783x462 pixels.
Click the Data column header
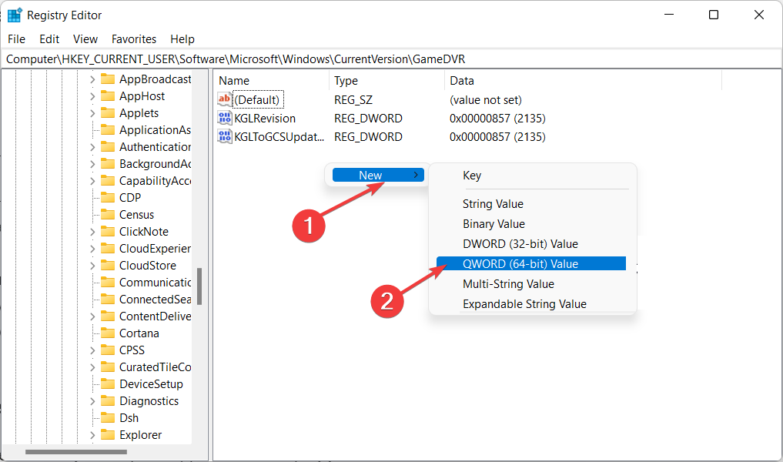point(583,80)
